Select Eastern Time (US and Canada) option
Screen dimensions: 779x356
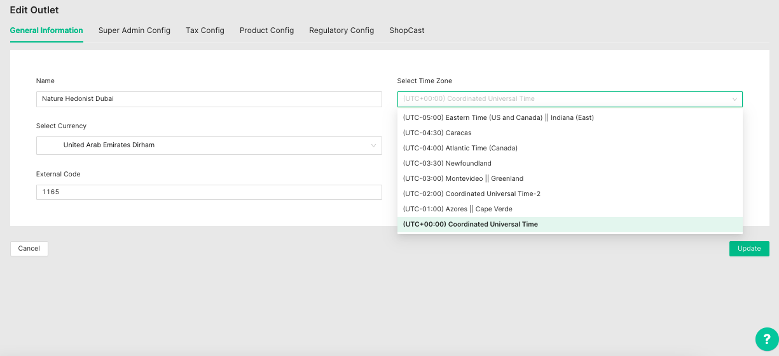pos(498,117)
